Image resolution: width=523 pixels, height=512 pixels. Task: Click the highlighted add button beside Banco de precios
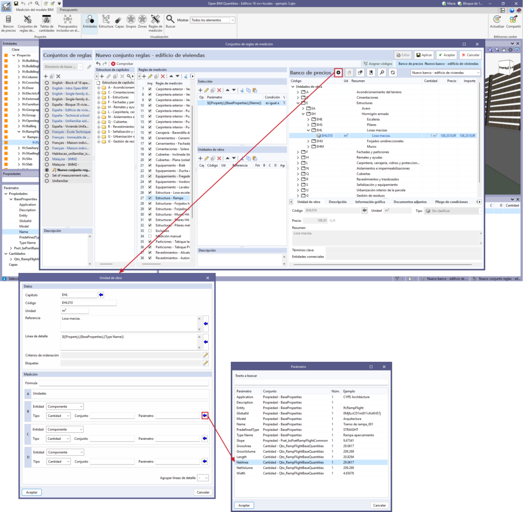point(338,73)
